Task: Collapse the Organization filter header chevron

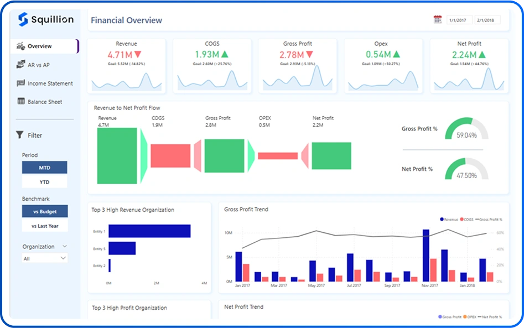Action: coord(65,247)
